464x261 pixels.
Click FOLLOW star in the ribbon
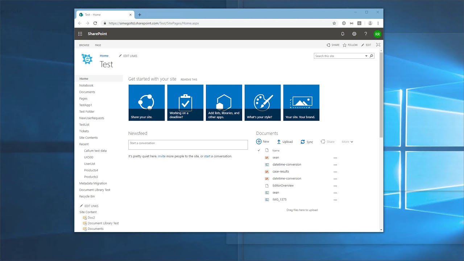click(350, 45)
